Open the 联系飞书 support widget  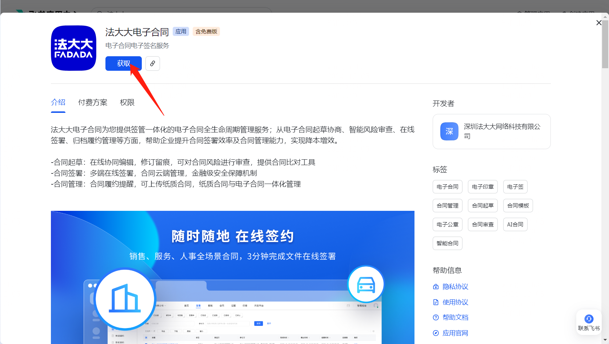pos(589,322)
